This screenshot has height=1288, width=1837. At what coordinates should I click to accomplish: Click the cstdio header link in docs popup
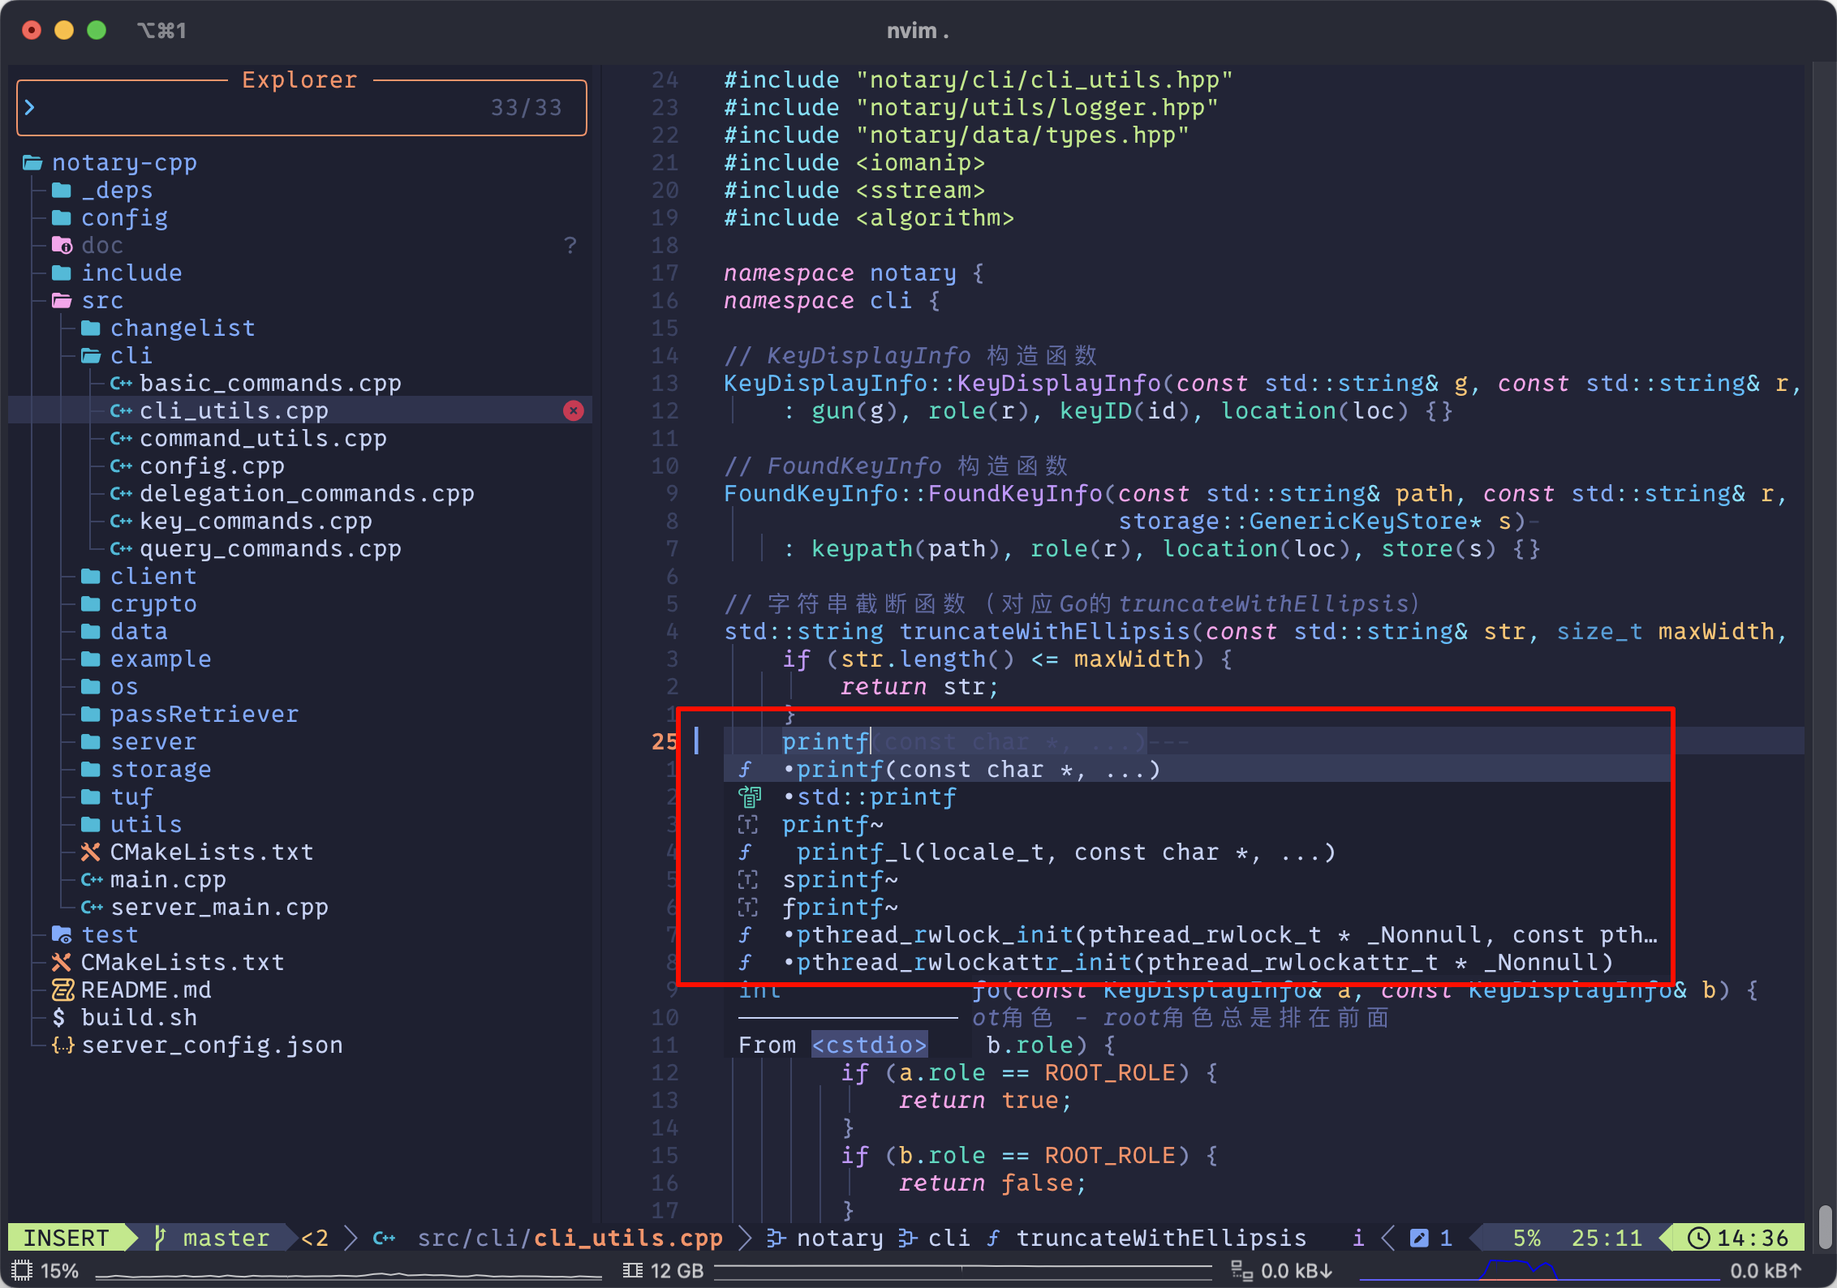click(x=869, y=1045)
